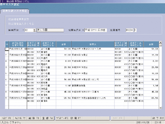The image size is (165, 124).
Task: Click the 電話代 account cell
Action: [48, 64]
